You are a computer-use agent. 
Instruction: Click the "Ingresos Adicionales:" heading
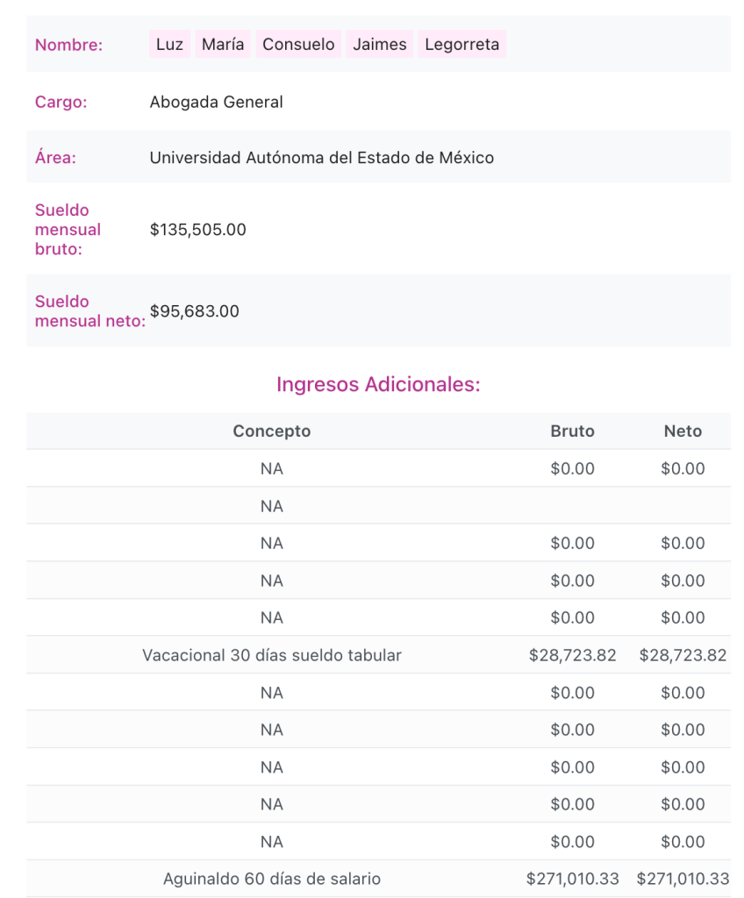pyautogui.click(x=378, y=384)
